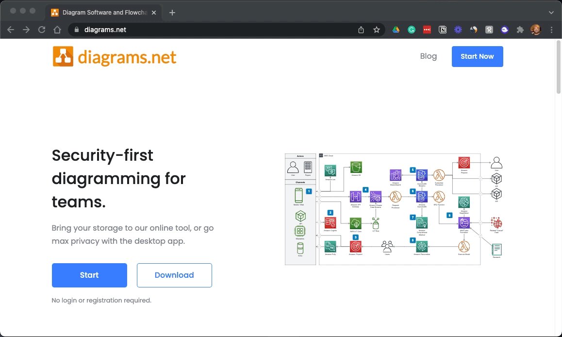Screen dimensions: 562x337
Task: Open the Blog link
Action: click(x=429, y=56)
